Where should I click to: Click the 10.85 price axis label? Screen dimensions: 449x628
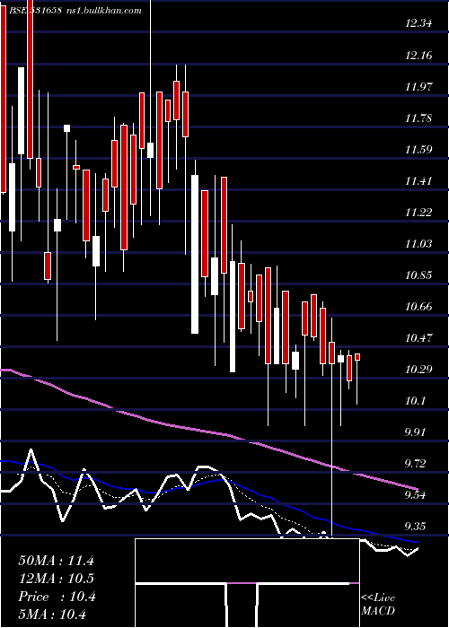point(418,275)
